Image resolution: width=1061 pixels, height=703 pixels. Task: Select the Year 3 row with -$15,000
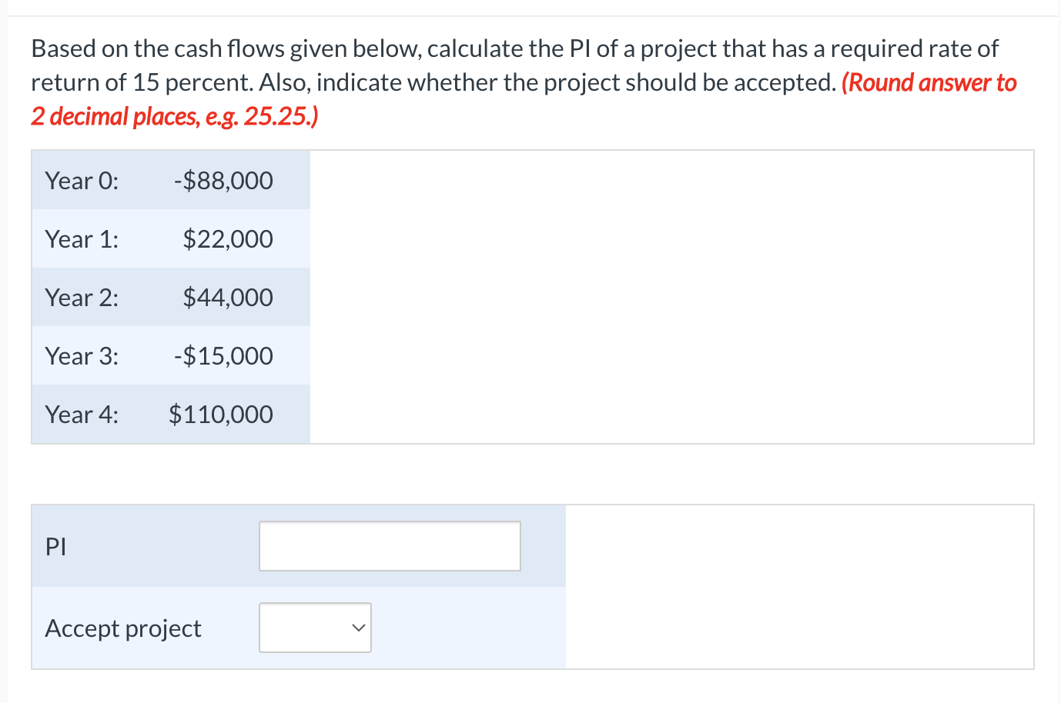click(x=169, y=355)
